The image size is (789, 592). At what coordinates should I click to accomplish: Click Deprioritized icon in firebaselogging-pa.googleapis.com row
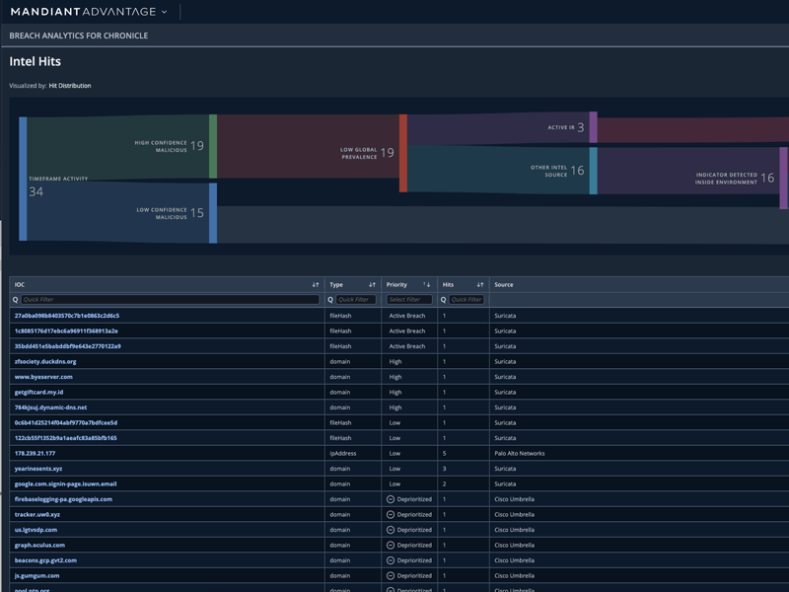coord(391,499)
